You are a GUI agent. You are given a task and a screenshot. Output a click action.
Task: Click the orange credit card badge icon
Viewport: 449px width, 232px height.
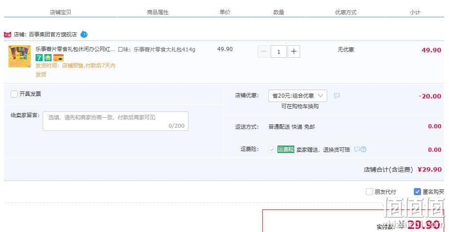tap(58, 58)
